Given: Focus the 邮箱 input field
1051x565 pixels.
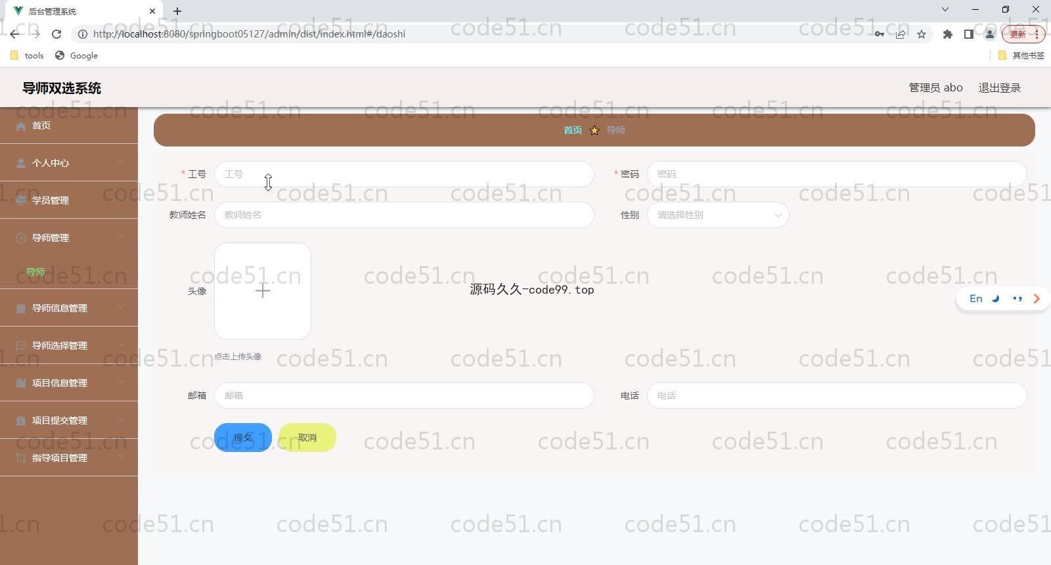Looking at the screenshot, I should click(x=404, y=395).
